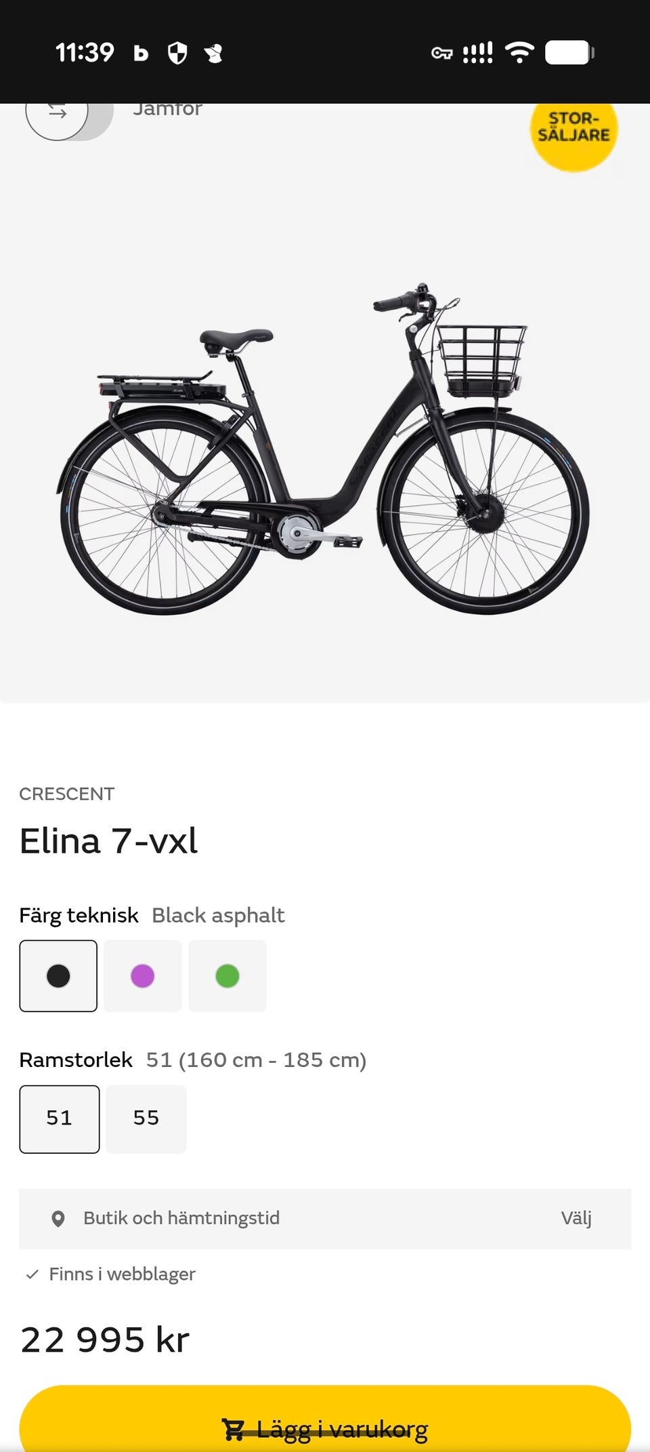Screen dimensions: 650x1452
Task: Select frame size 51
Action: tap(60, 1118)
